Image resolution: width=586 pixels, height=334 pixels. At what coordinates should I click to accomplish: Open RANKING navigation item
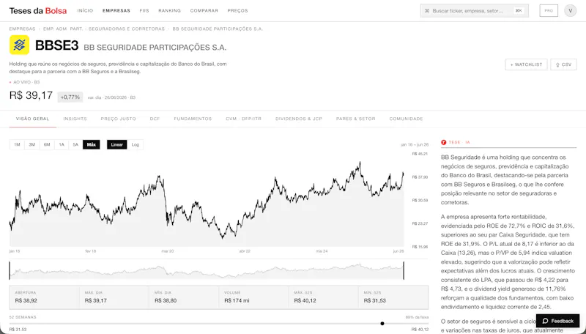click(169, 10)
